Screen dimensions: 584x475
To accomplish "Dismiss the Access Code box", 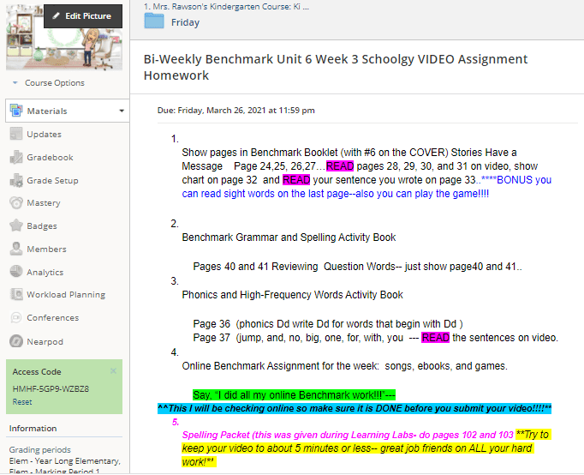I will coord(113,370).
